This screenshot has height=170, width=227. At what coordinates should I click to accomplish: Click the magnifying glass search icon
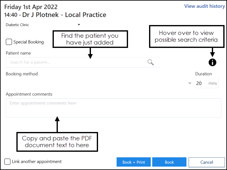click(151, 62)
